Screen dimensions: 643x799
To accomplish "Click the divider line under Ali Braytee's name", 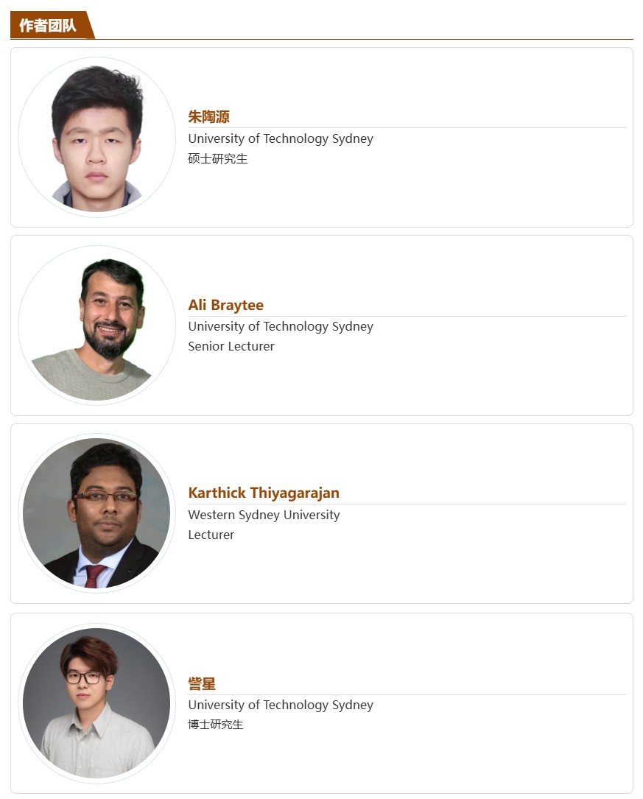I will 442,316.
